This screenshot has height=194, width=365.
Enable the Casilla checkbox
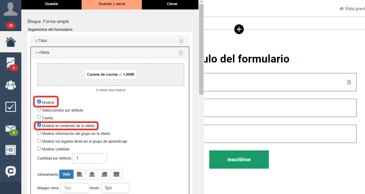coord(39,117)
